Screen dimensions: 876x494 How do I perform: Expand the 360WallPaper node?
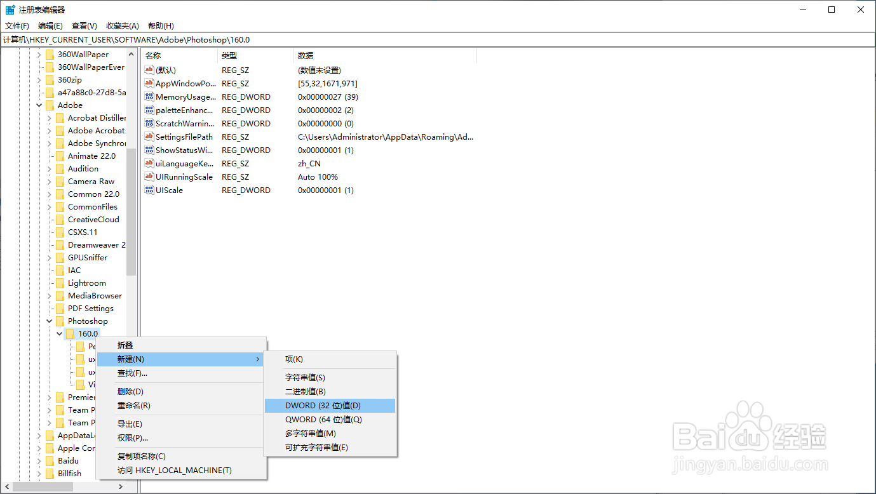click(x=39, y=54)
